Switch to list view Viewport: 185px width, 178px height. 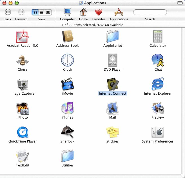click(x=41, y=12)
